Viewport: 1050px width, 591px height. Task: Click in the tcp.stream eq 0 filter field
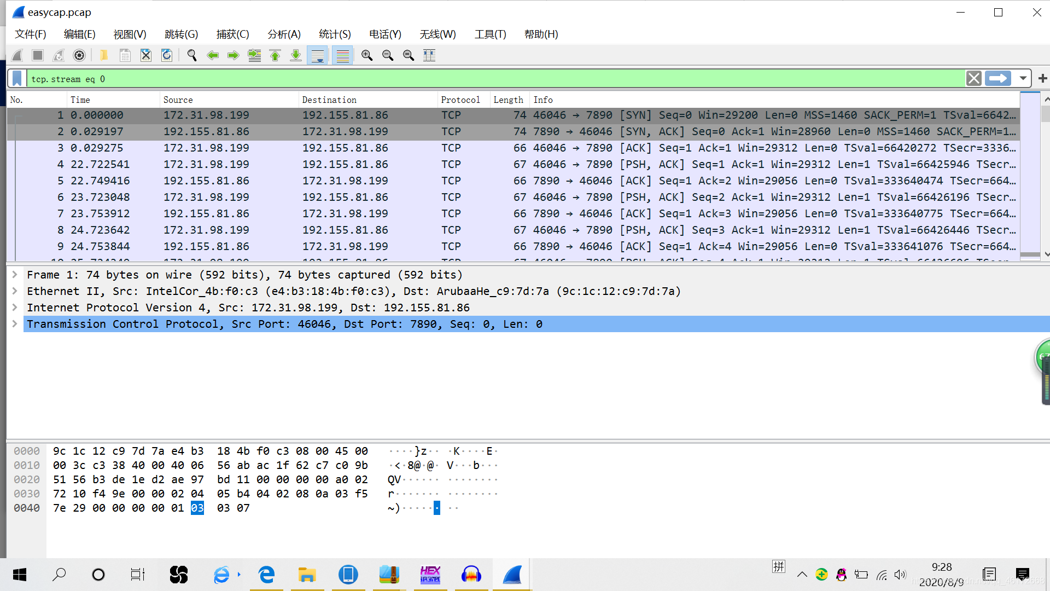(495, 79)
